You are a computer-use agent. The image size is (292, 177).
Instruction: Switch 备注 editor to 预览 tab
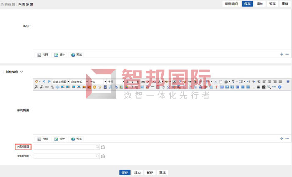76,54
